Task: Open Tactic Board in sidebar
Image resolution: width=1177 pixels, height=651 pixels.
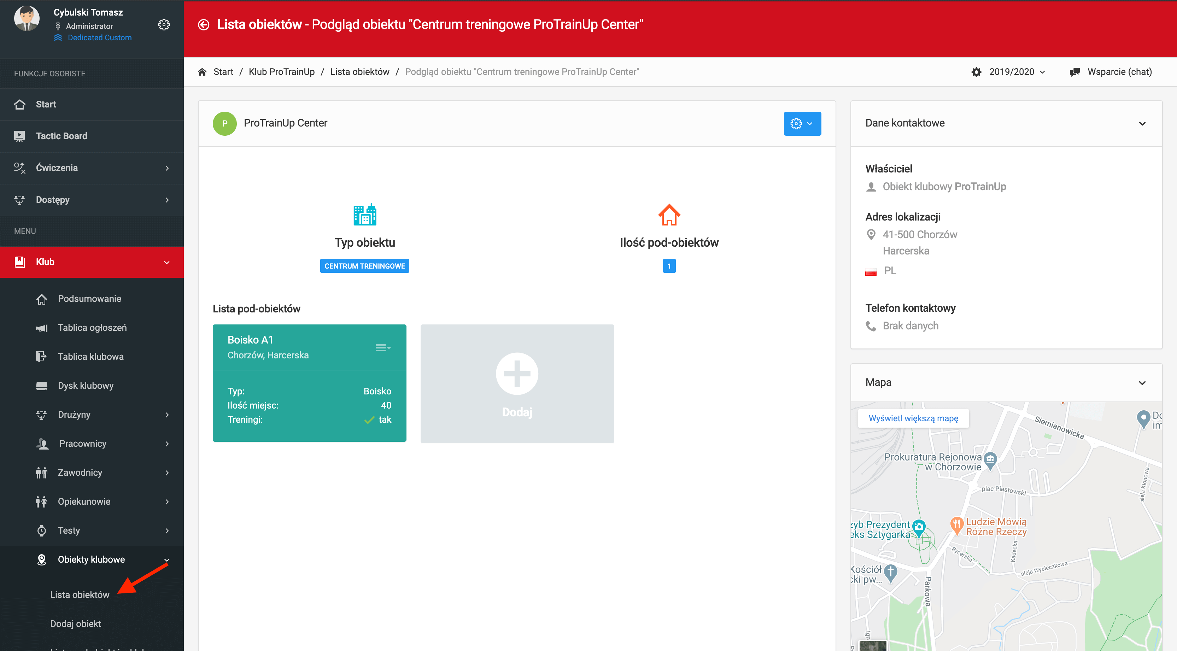Action: (x=61, y=136)
